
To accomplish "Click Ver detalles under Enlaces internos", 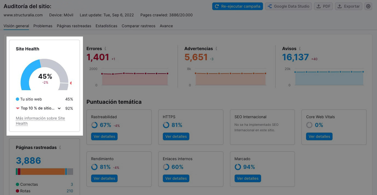I will 176,178.
